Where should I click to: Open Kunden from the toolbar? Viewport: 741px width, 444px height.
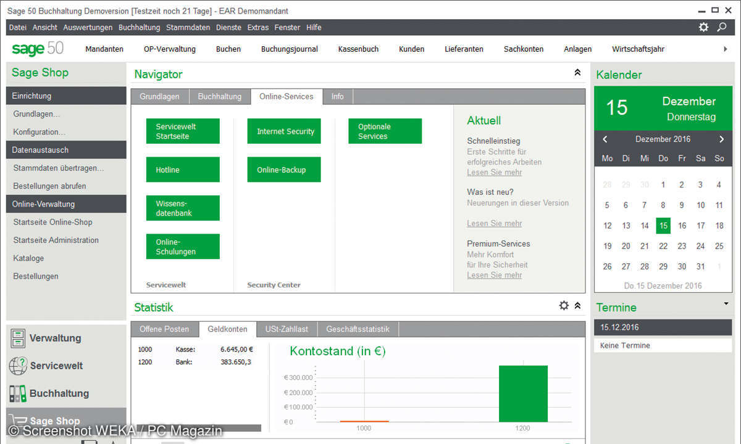tap(411, 49)
